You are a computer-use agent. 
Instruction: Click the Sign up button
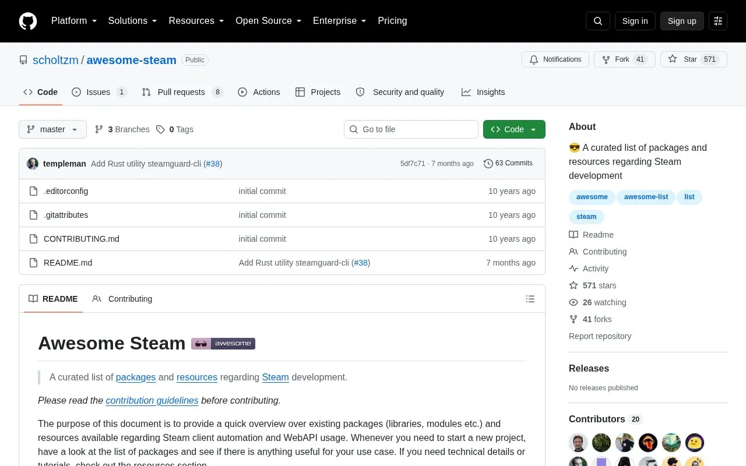[682, 21]
